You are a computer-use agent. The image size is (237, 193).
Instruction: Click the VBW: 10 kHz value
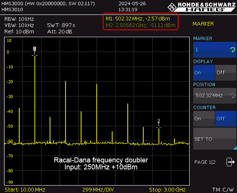coord(19,25)
